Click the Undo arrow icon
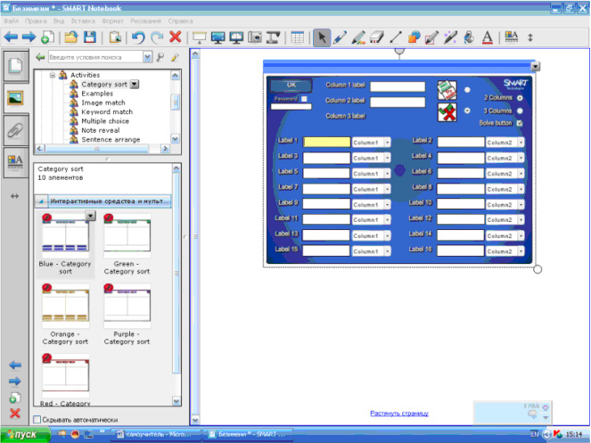 pyautogui.click(x=139, y=37)
